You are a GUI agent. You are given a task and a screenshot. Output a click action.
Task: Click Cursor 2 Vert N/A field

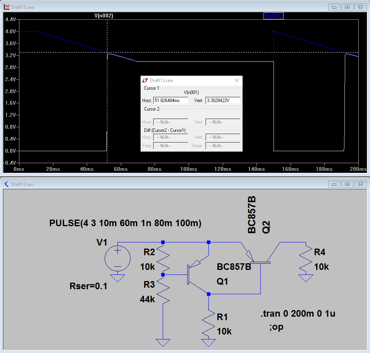point(223,122)
